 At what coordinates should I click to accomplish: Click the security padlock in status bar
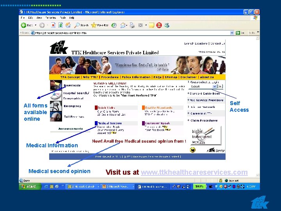(221, 181)
